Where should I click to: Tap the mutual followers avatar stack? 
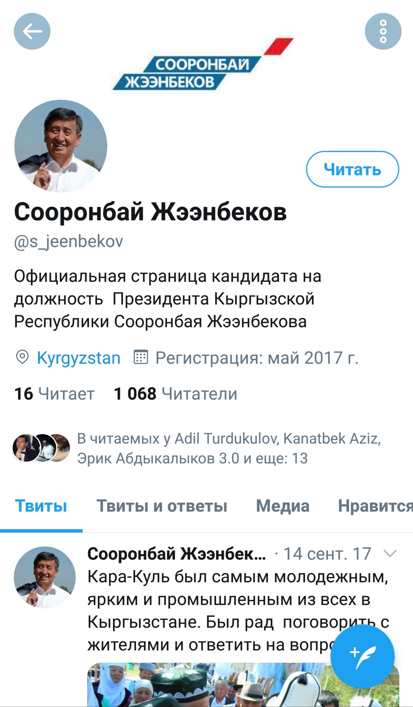(x=41, y=448)
